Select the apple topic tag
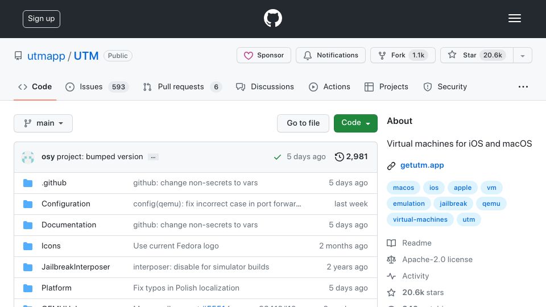 click(x=462, y=188)
